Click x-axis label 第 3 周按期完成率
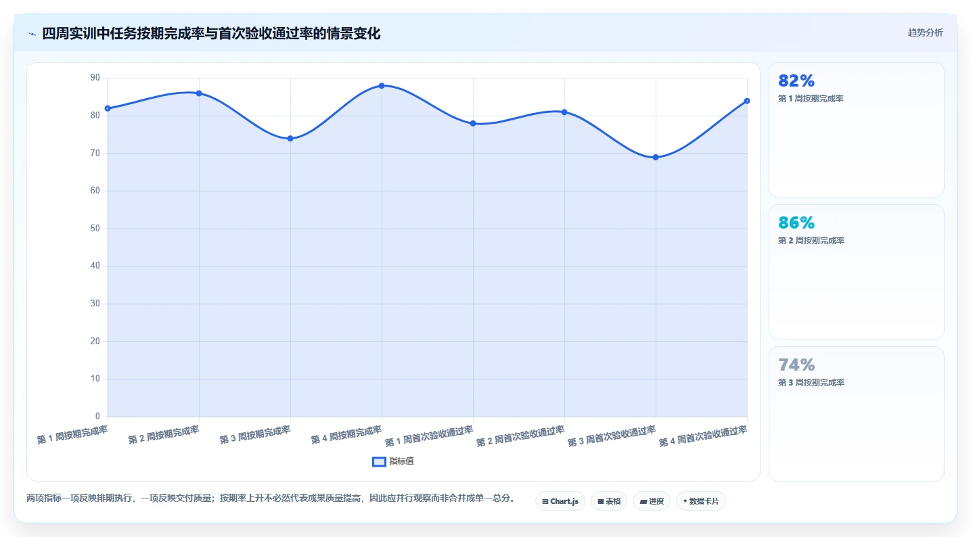Viewport: 971px width, 537px height. pyautogui.click(x=255, y=434)
